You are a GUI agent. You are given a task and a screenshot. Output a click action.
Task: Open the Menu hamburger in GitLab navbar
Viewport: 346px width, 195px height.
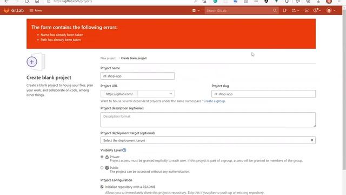coord(36,10)
